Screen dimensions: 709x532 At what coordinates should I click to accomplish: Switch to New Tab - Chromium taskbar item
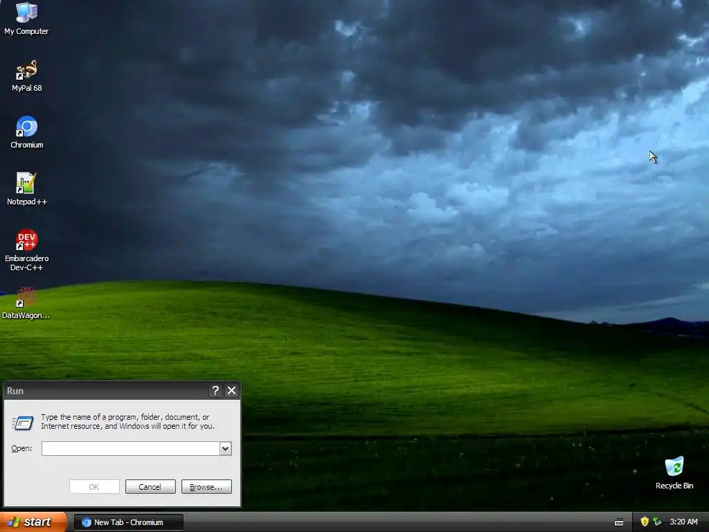pyautogui.click(x=128, y=522)
